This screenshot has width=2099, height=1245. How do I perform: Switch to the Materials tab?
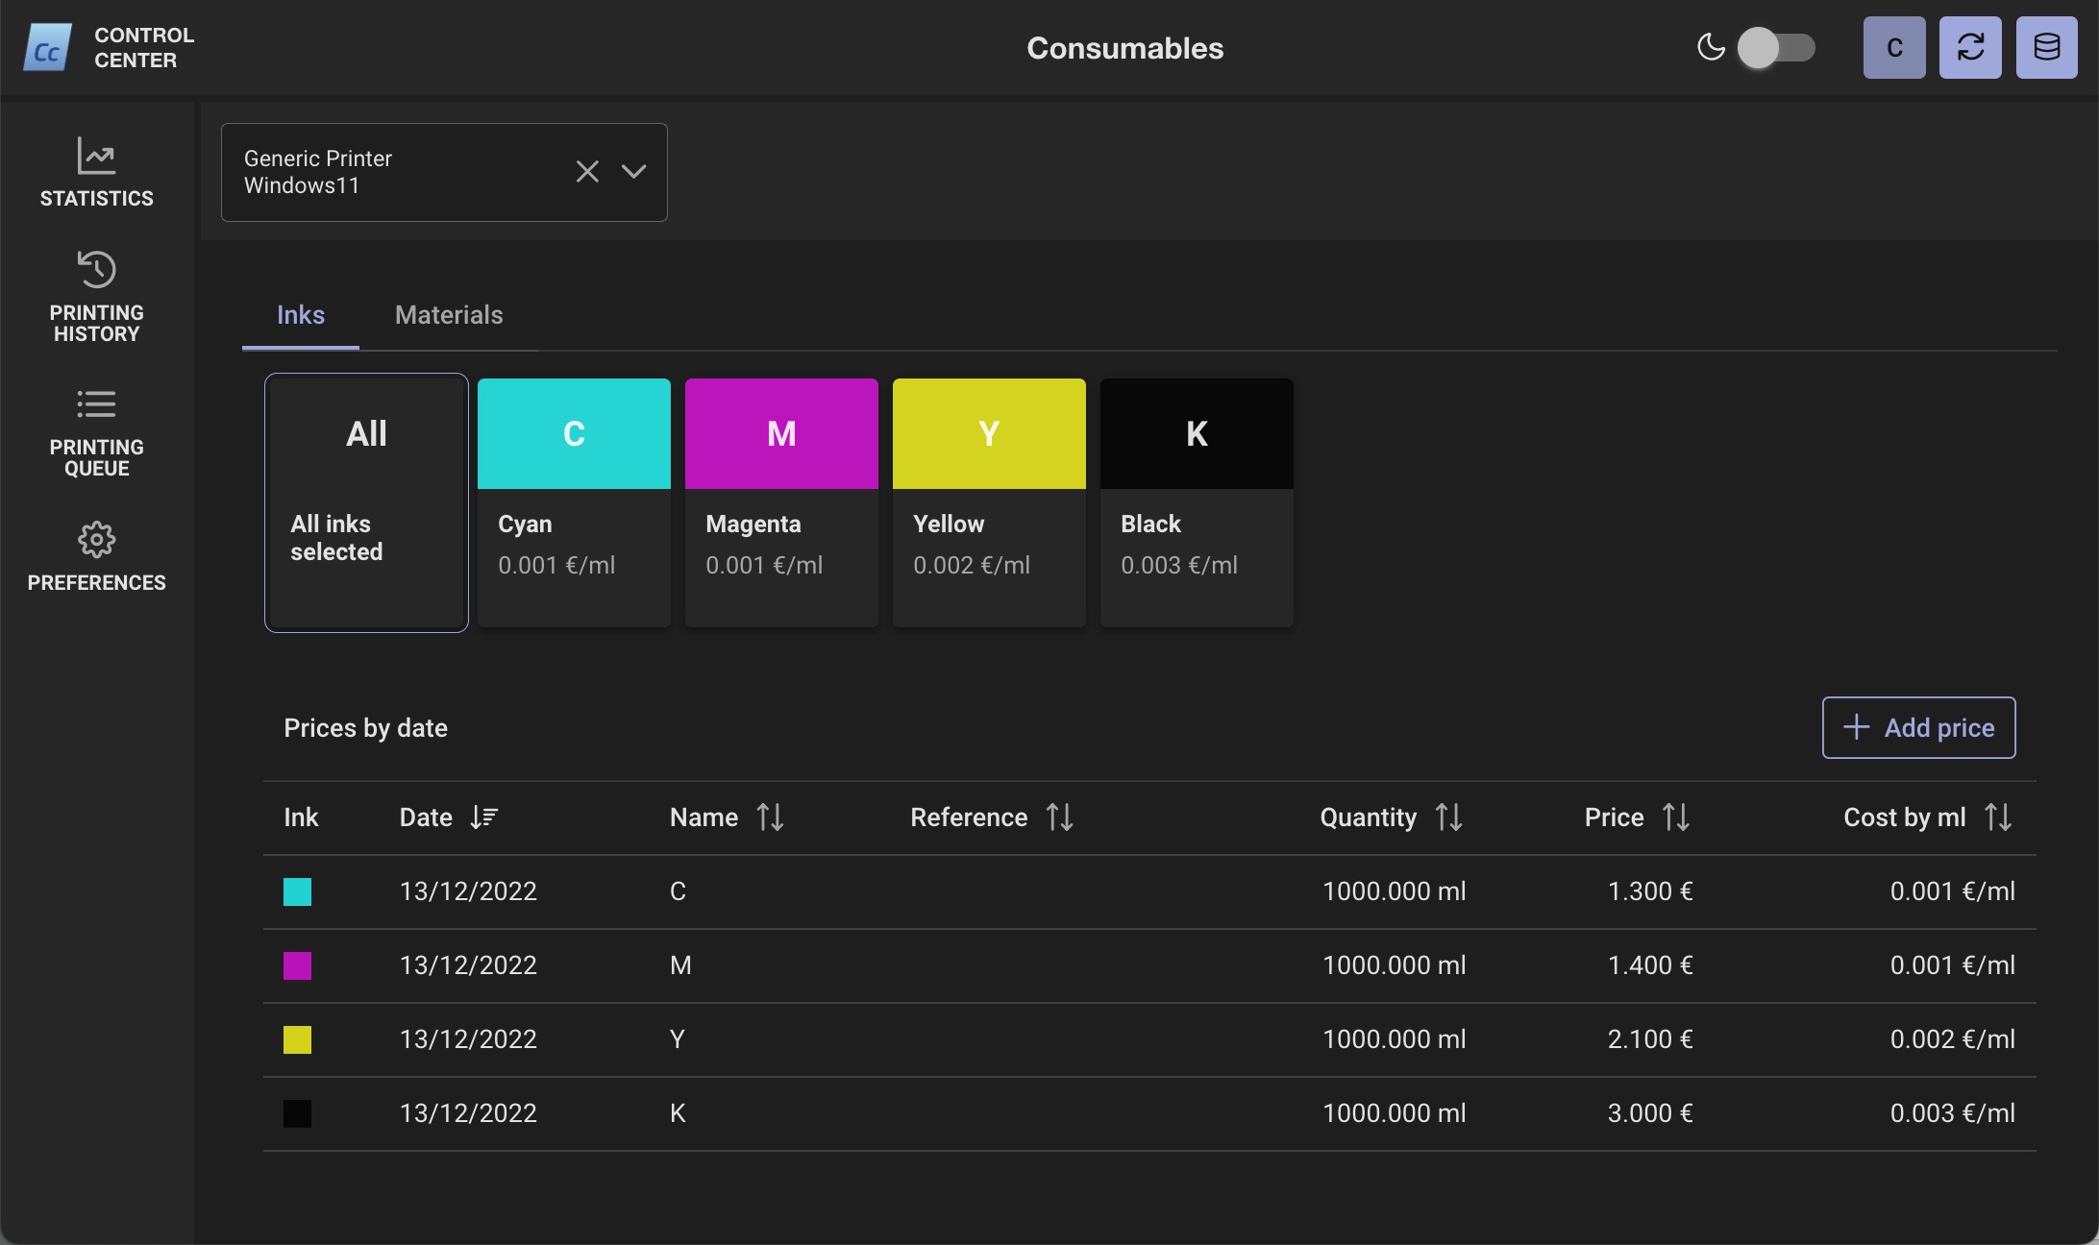[x=449, y=315]
